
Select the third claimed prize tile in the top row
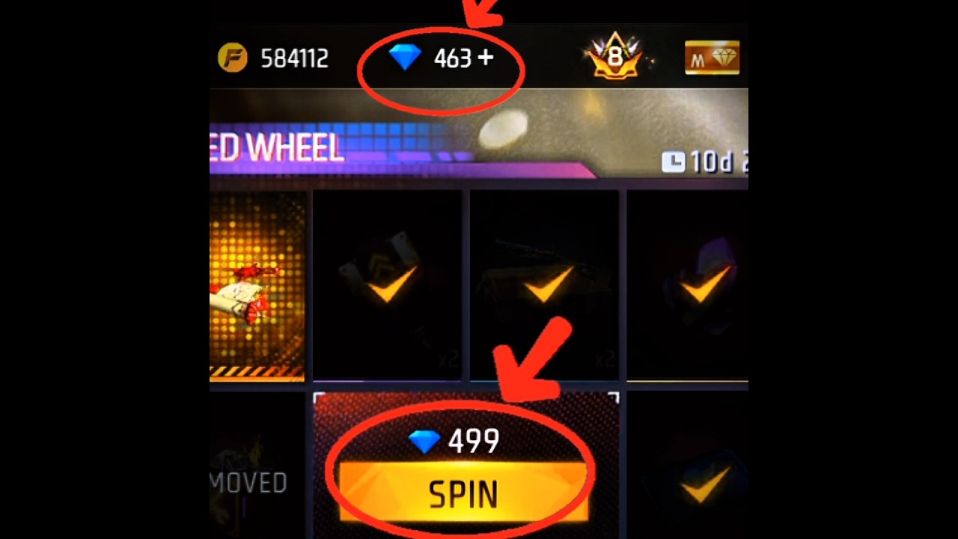[687, 284]
